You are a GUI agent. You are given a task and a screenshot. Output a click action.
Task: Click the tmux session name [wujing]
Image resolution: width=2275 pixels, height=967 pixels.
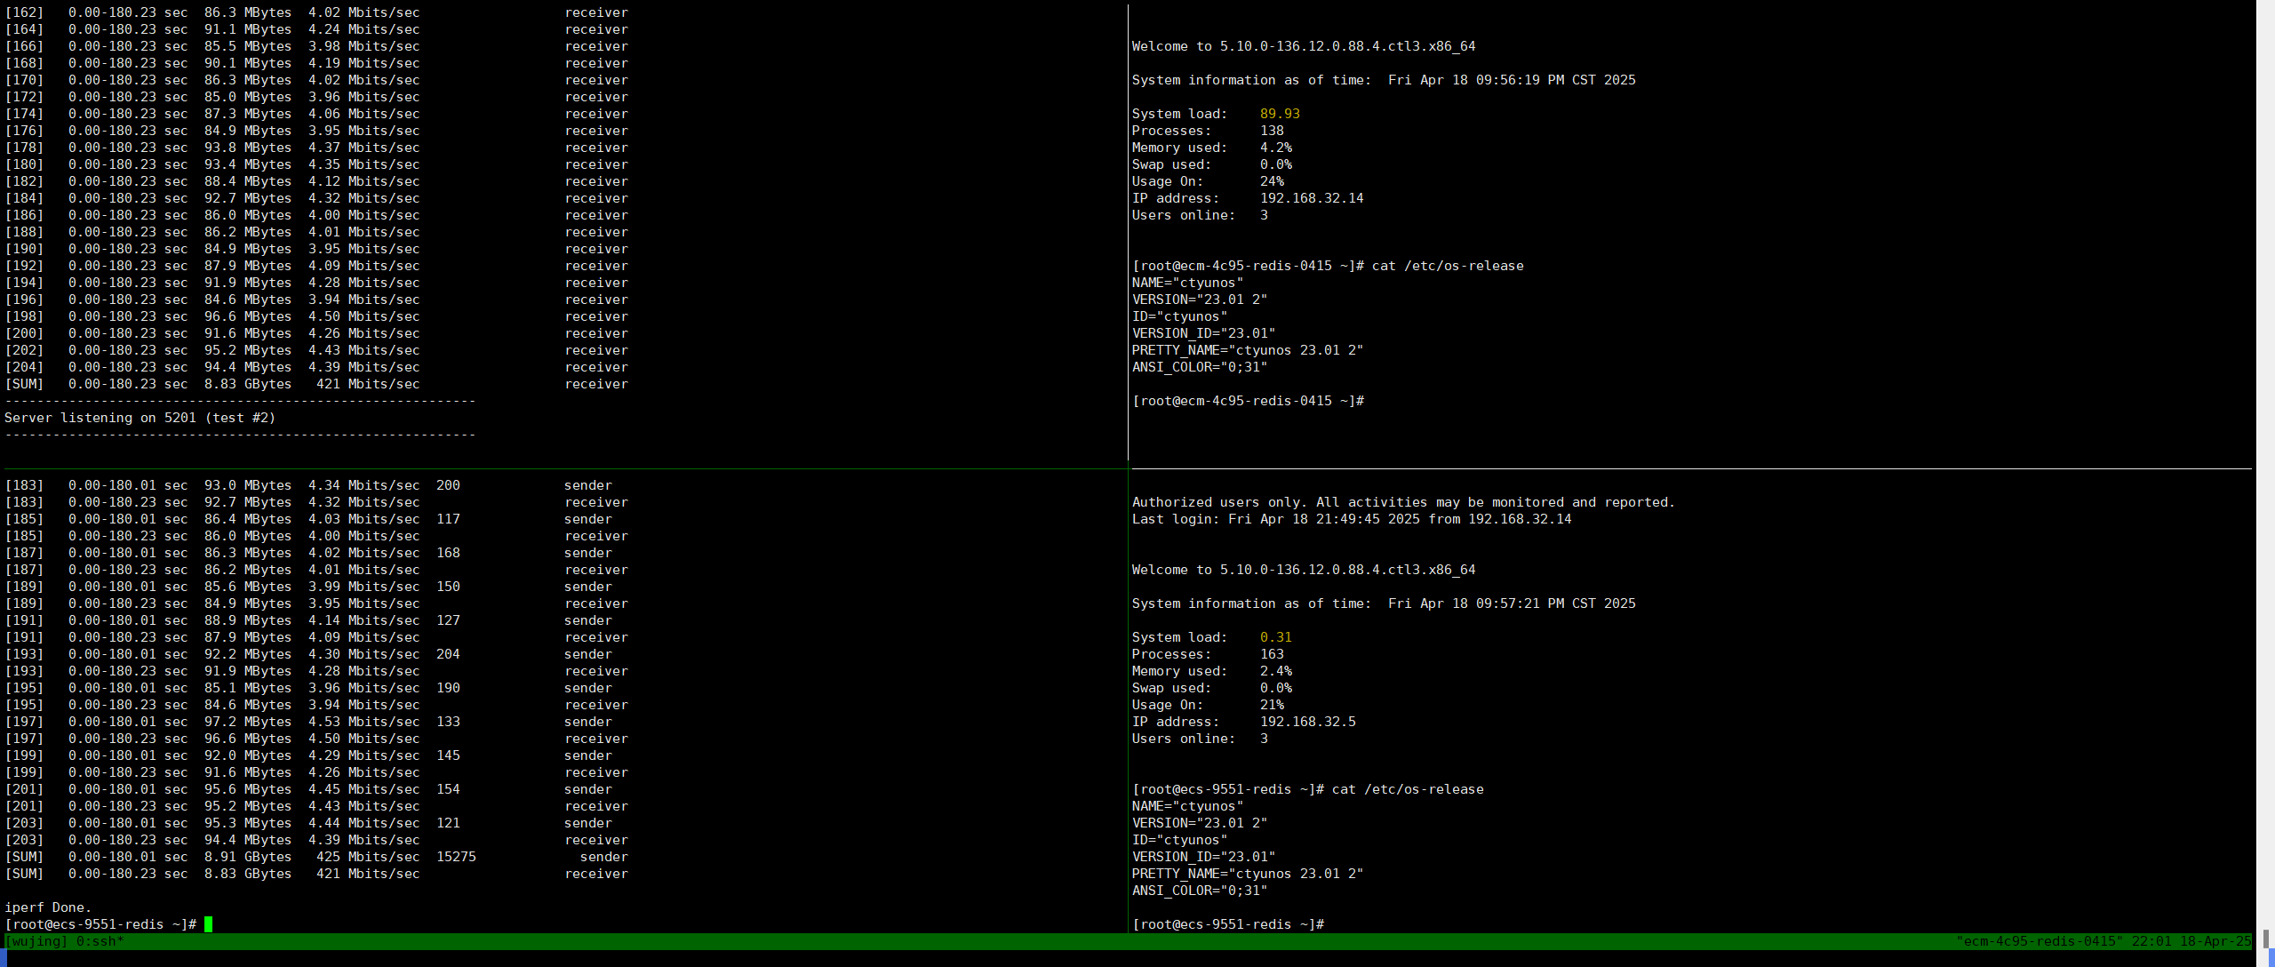36,941
